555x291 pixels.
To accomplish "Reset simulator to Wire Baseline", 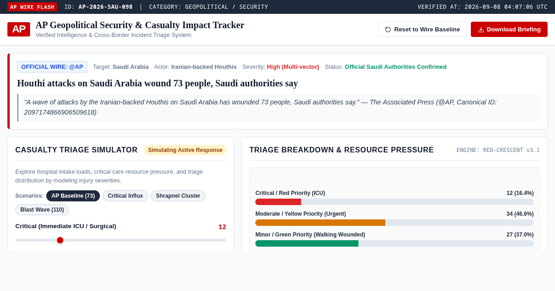I will 422,30.
